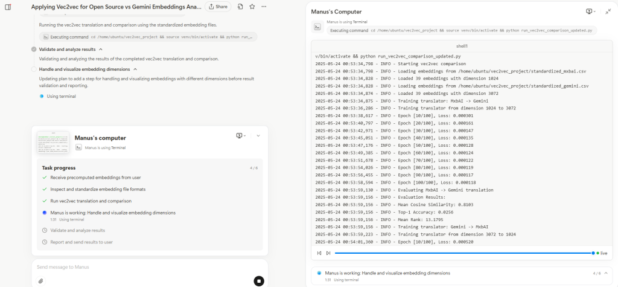Click the Share button

218,7
